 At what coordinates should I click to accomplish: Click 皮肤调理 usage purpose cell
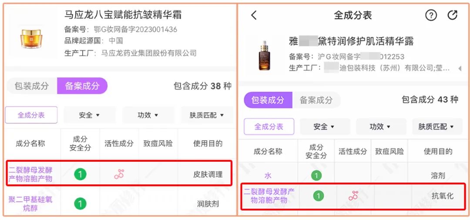208,174
